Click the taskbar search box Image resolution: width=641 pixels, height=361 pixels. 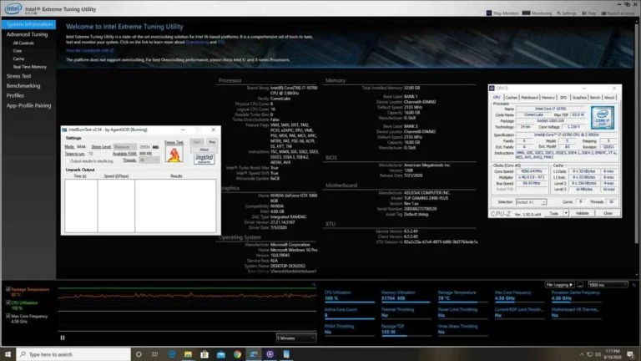pyautogui.click(x=73, y=354)
